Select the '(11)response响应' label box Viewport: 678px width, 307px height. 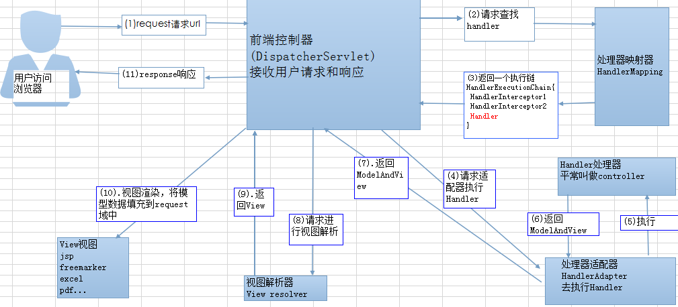[x=161, y=76]
